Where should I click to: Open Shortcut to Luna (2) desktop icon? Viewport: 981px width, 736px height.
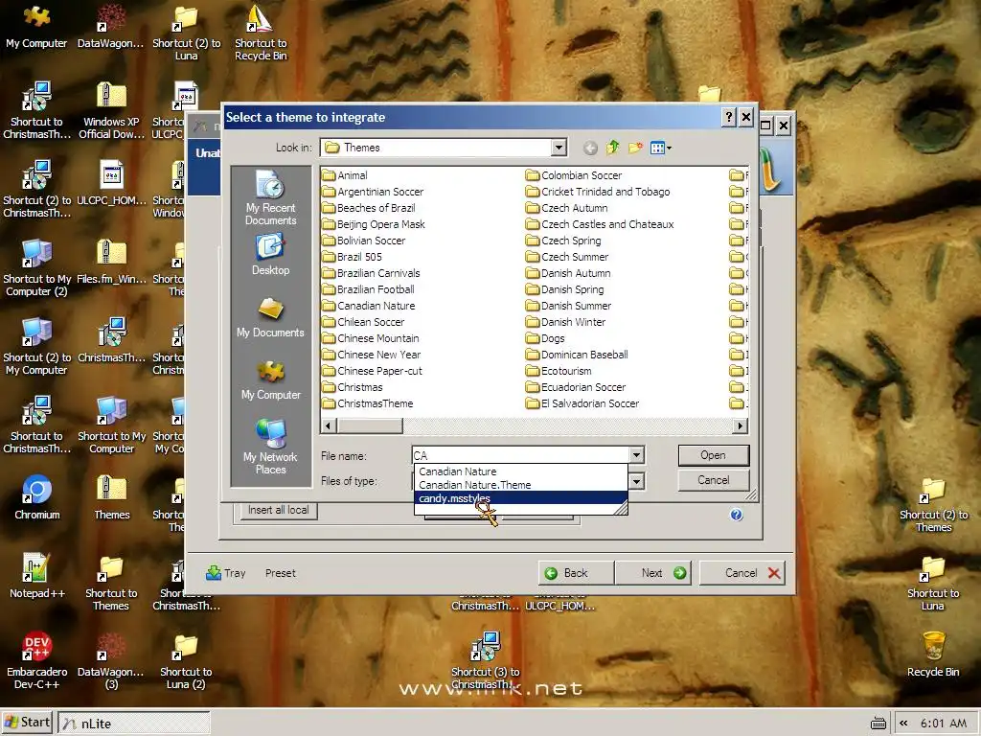186,660
